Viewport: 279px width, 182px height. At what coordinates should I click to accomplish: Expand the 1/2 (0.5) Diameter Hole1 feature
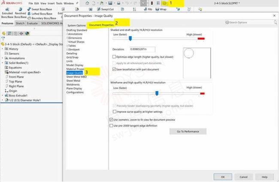pyautogui.click(x=2, y=100)
